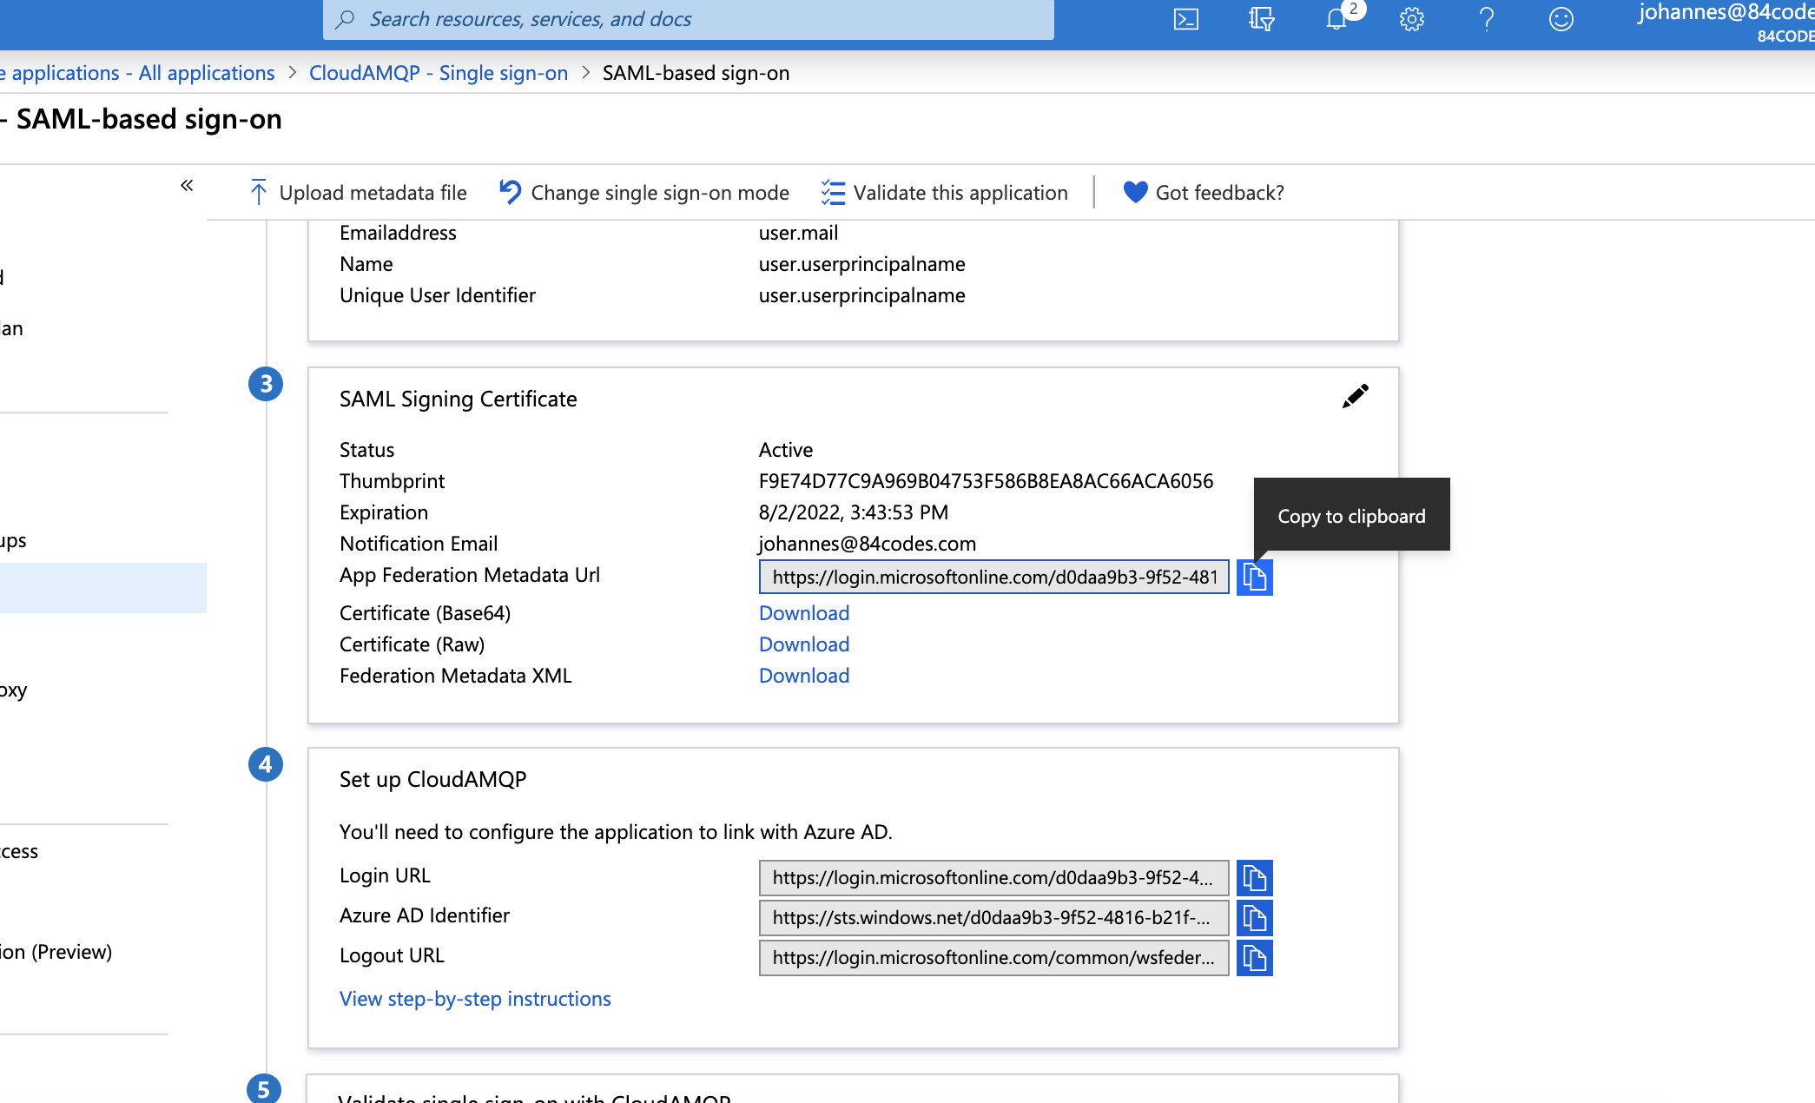The image size is (1815, 1103).
Task: Open the sidebar item ending in (Preview)
Action: [x=56, y=952]
